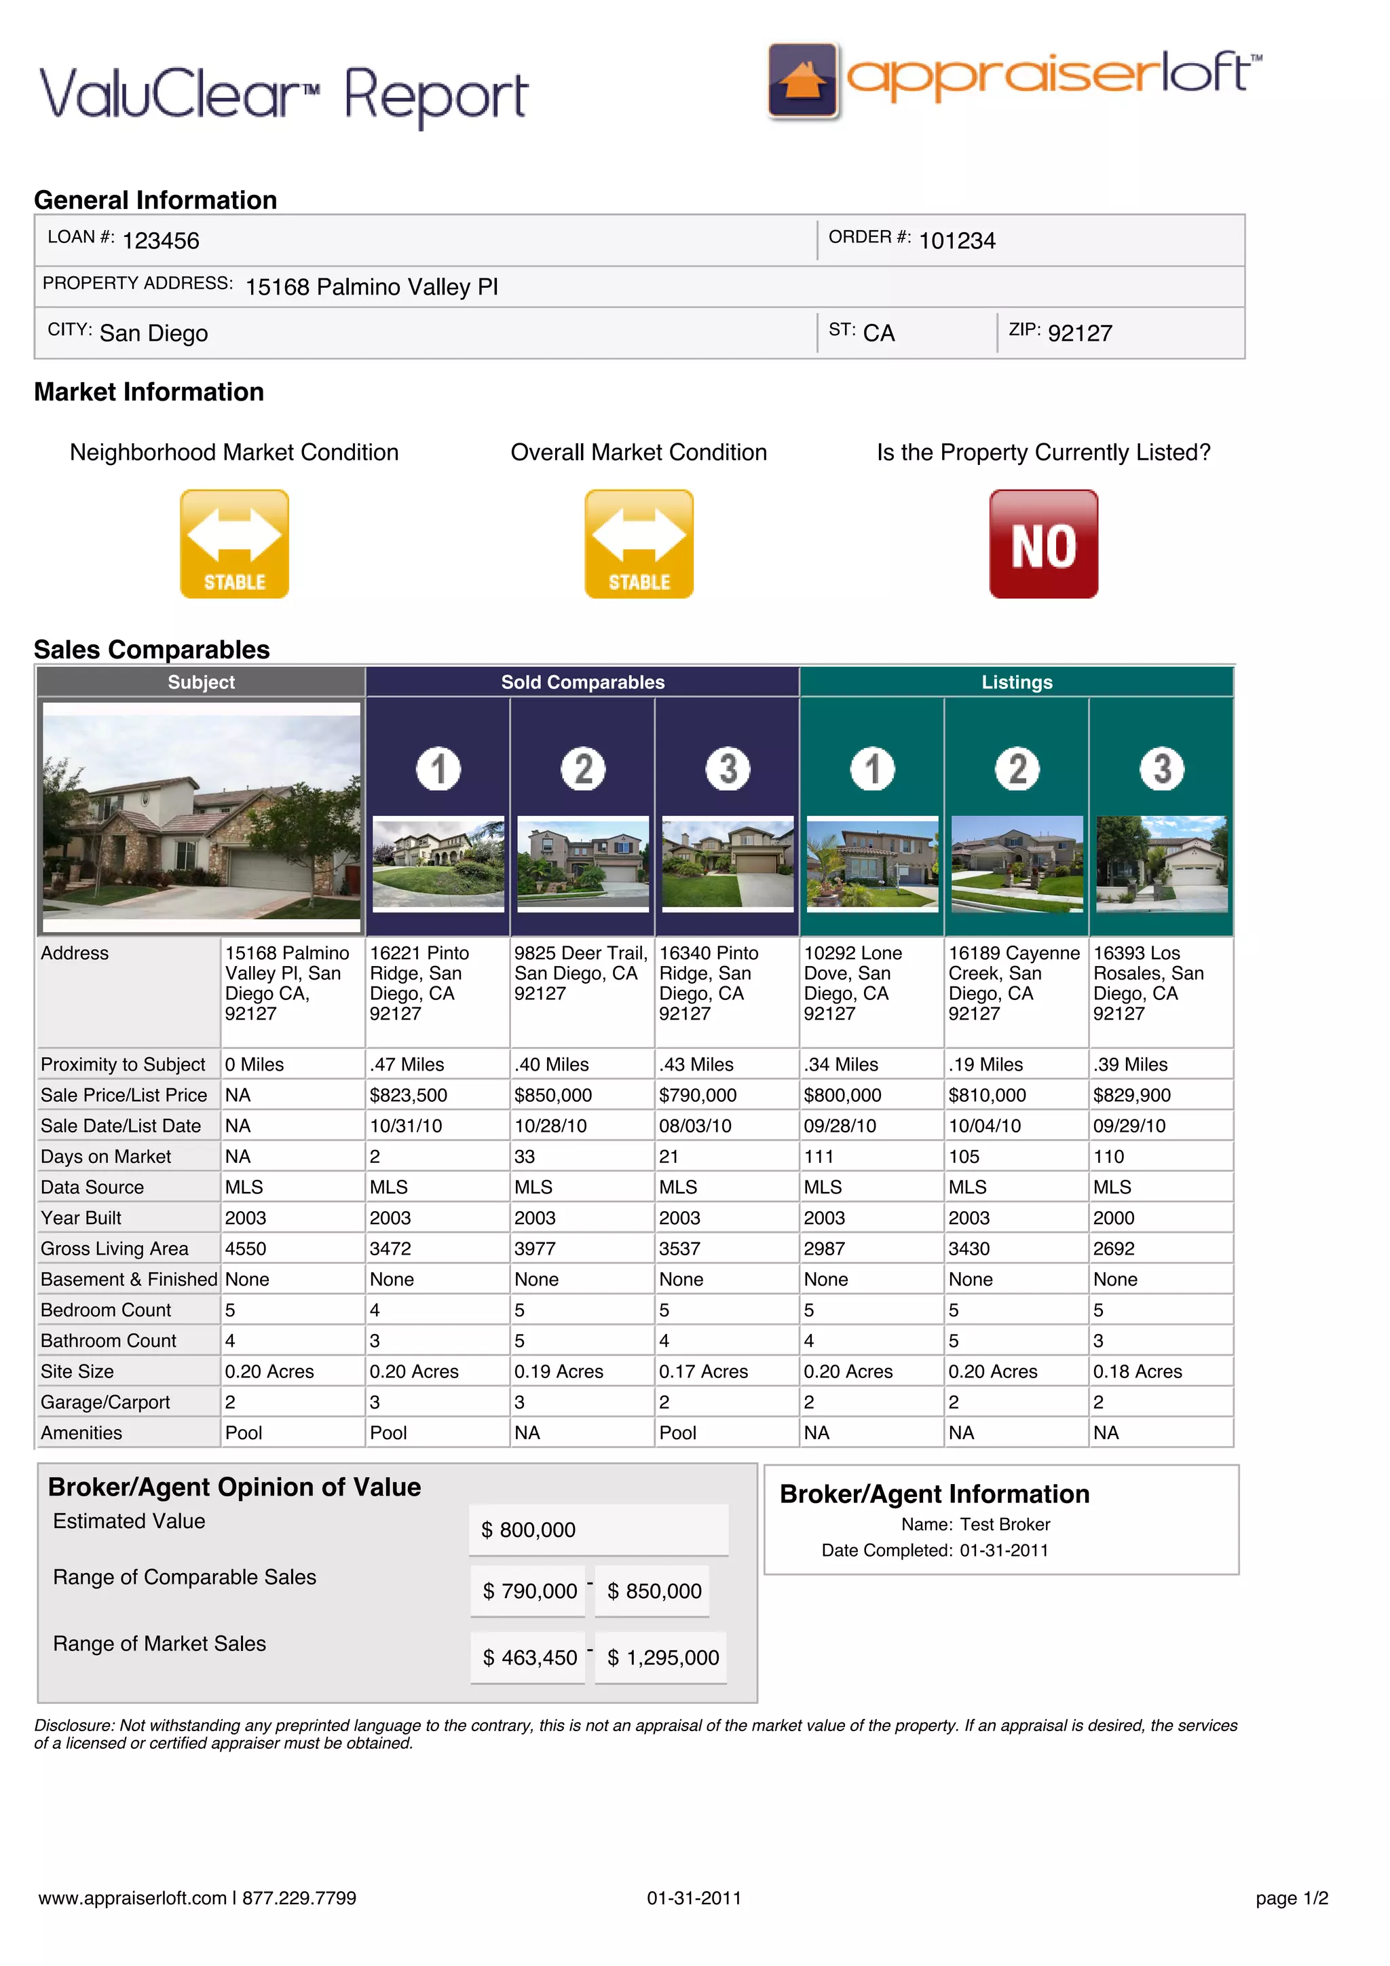Click the $1,295,000 market sales field
Image resolution: width=1390 pixels, height=1966 pixels.
(x=662, y=1658)
